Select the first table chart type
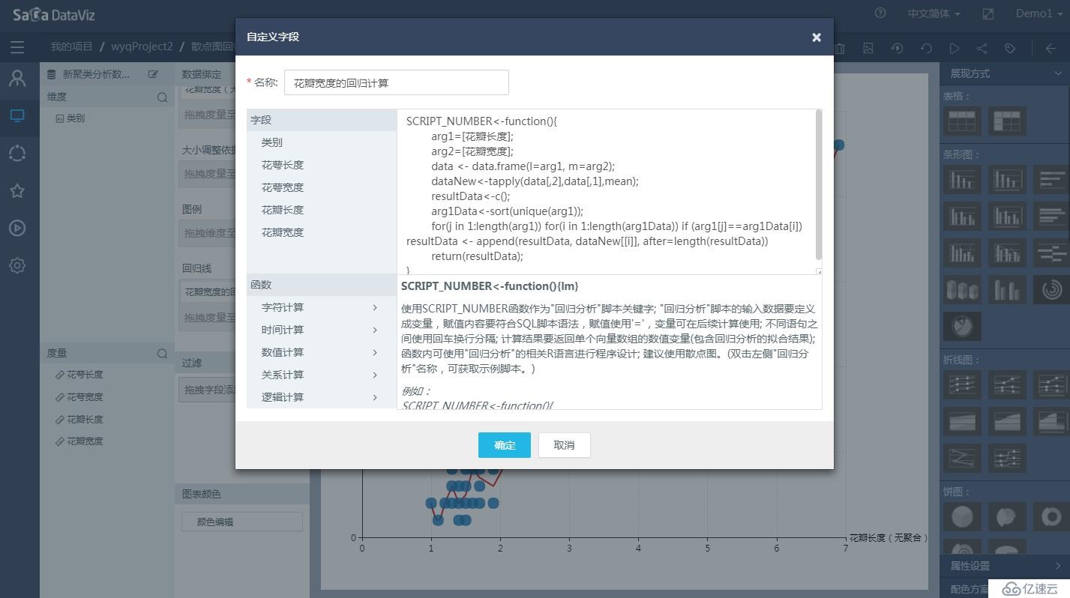This screenshot has height=598, width=1070. coord(962,121)
